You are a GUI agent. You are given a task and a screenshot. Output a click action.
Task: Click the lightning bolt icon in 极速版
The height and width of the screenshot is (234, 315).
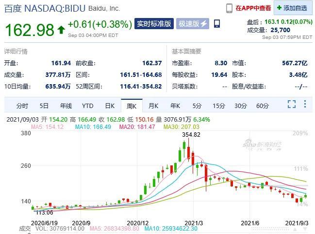click(x=203, y=24)
